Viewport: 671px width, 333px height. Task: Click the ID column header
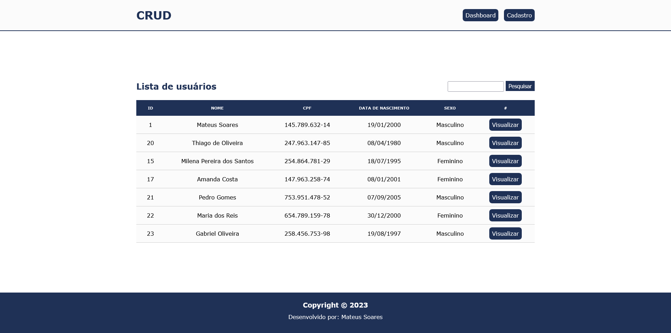[150, 108]
